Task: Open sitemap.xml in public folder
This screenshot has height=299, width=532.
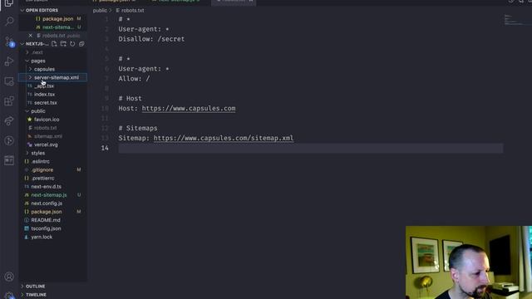Action: click(48, 136)
